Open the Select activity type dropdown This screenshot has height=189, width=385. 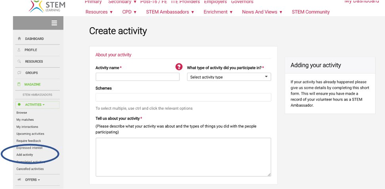(229, 77)
